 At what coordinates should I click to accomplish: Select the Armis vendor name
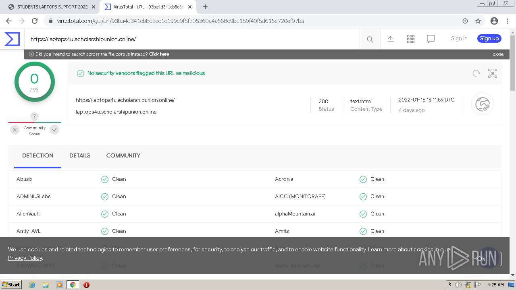pyautogui.click(x=282, y=231)
